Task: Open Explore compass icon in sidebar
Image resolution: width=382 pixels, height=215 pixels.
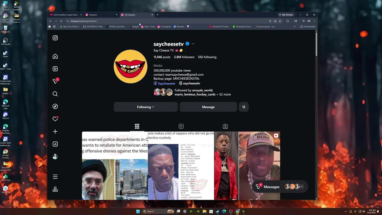Action: pos(55,106)
